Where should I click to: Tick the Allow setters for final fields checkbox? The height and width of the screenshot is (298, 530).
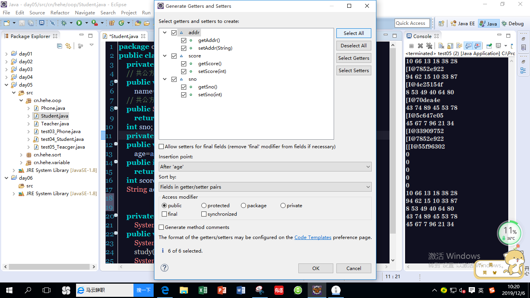[161, 147]
